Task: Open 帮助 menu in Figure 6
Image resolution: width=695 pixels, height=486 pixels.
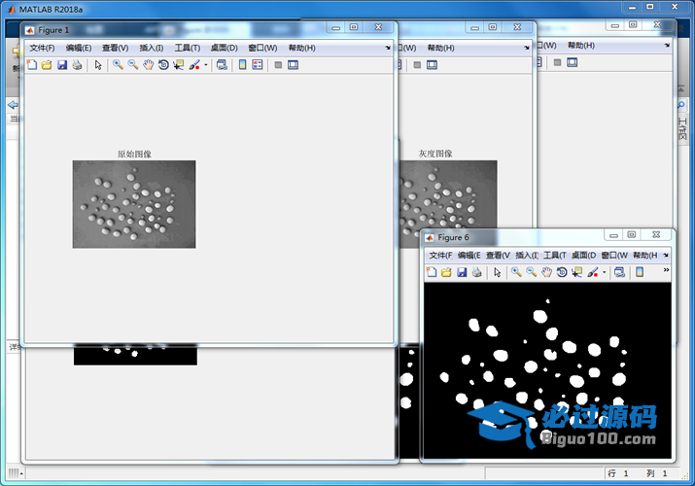Action: point(645,256)
